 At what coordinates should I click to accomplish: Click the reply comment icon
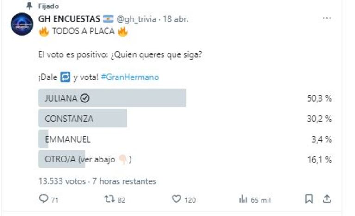pos(44,199)
